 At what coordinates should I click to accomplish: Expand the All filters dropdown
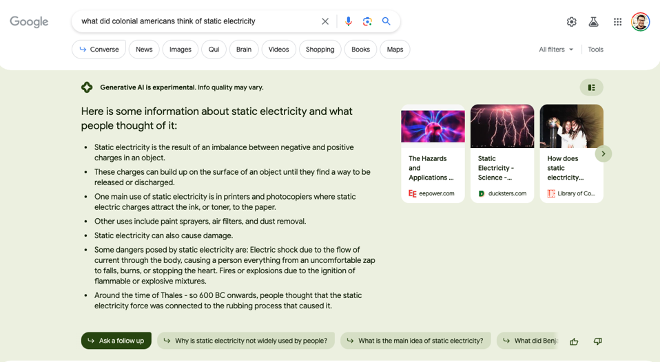tap(556, 50)
